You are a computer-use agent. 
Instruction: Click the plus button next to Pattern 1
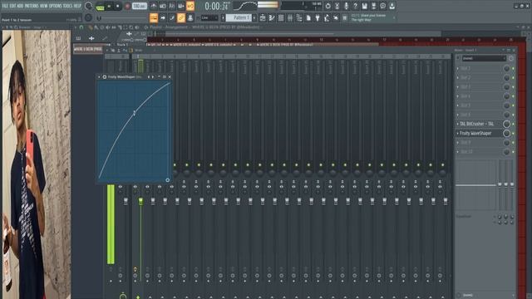tap(254, 17)
